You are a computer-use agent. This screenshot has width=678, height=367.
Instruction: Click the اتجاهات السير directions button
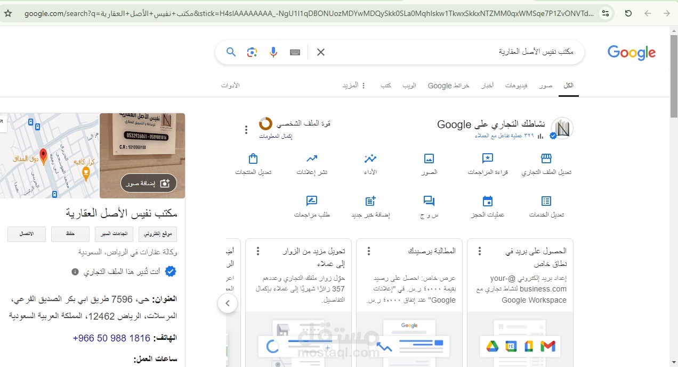tap(114, 234)
